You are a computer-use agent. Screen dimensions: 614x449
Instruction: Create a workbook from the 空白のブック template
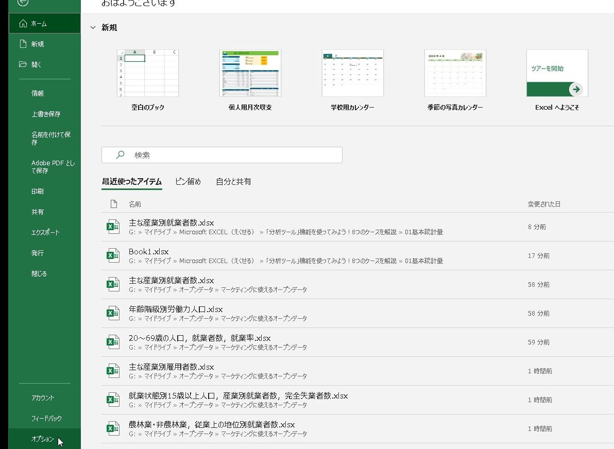point(148,73)
